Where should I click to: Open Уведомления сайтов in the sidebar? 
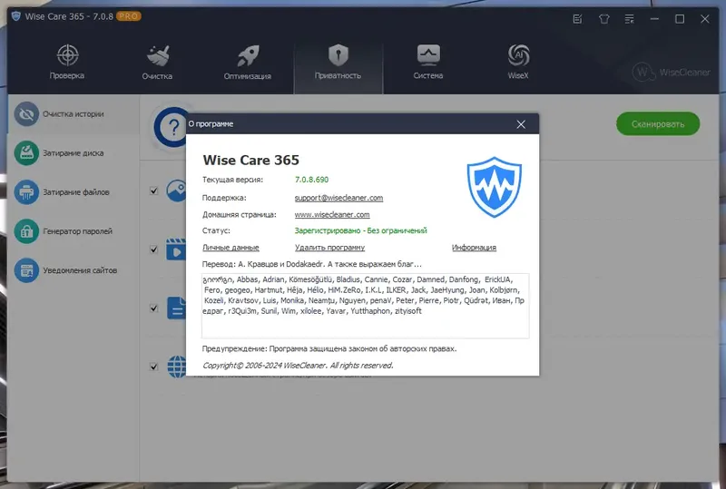74,270
